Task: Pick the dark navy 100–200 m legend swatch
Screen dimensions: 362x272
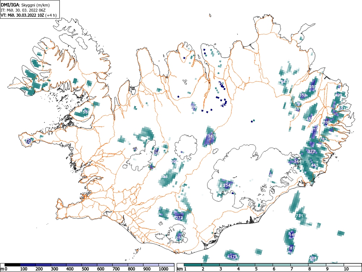Action: [x=28, y=265]
